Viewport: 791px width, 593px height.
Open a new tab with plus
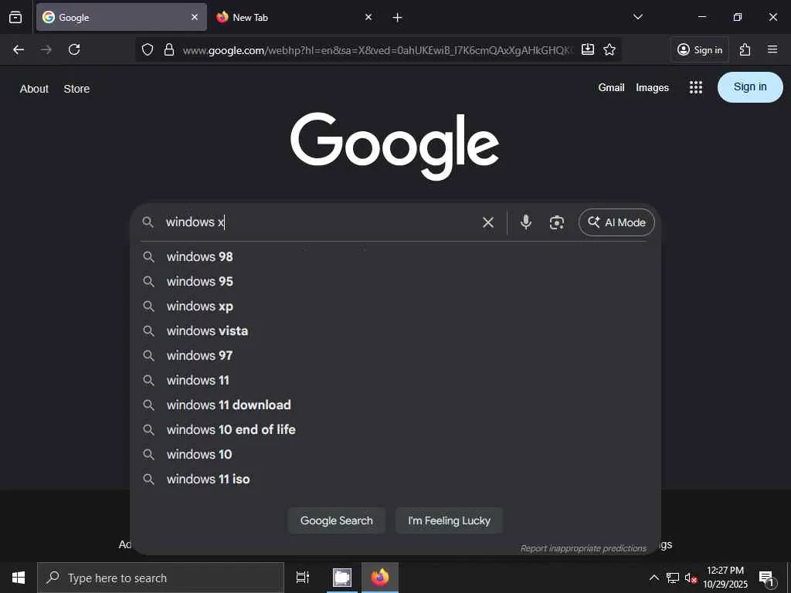(397, 18)
